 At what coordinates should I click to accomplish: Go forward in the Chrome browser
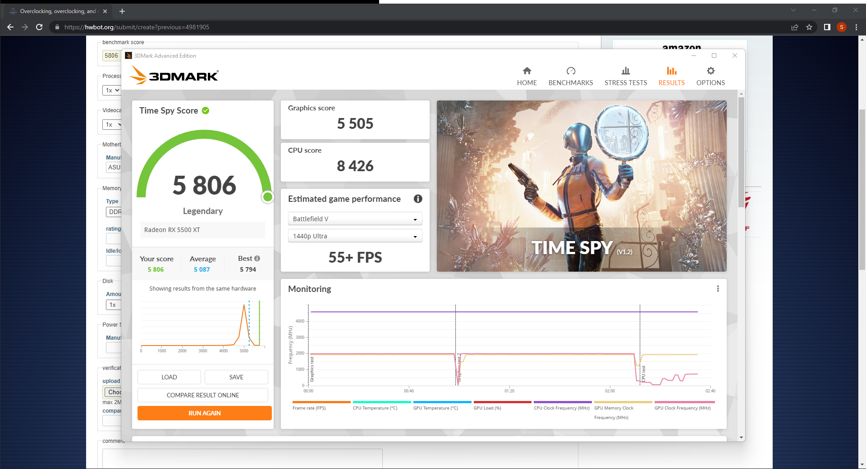click(25, 27)
